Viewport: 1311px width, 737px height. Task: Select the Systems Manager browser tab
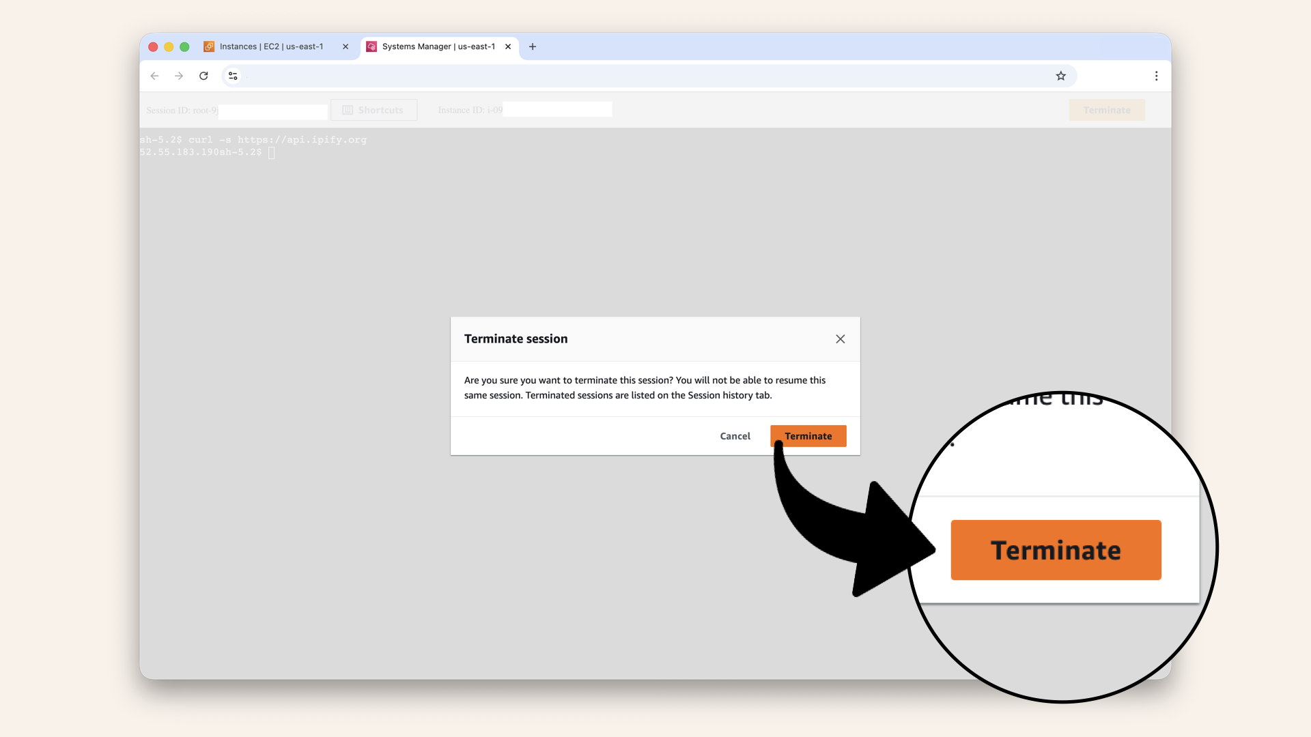(438, 46)
